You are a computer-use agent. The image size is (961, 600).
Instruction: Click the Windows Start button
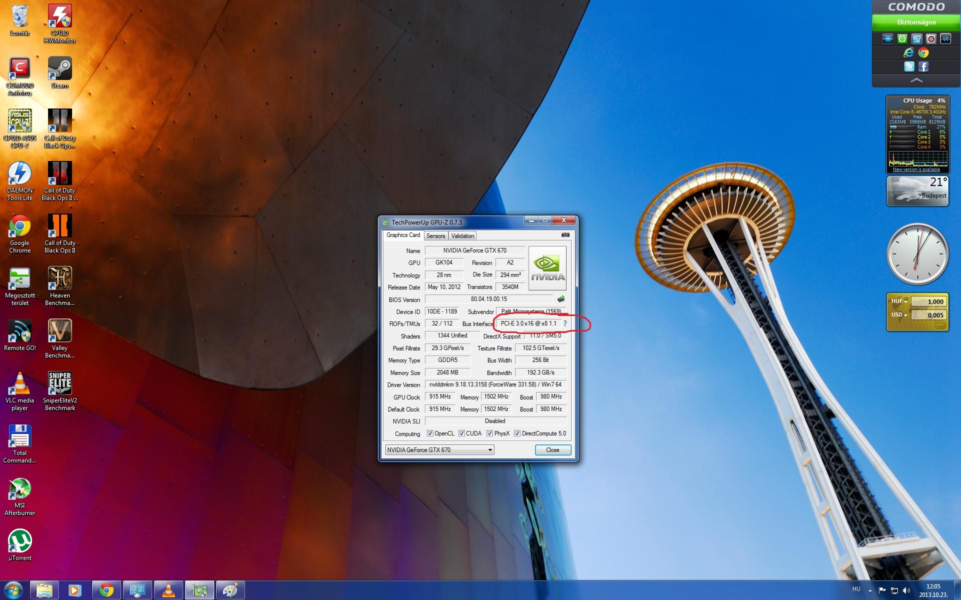(14, 590)
